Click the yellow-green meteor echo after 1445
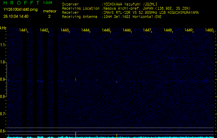Image resolution: width=217 pixels, height=138 pixels. point(117,82)
